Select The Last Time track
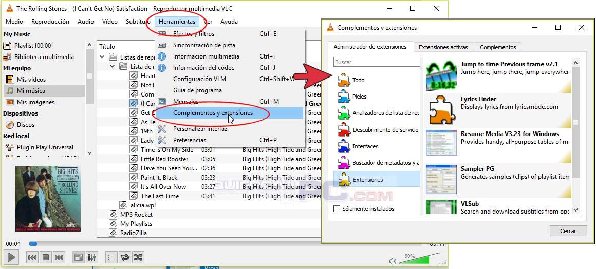Screen dimensions: 596x269 tap(160, 196)
